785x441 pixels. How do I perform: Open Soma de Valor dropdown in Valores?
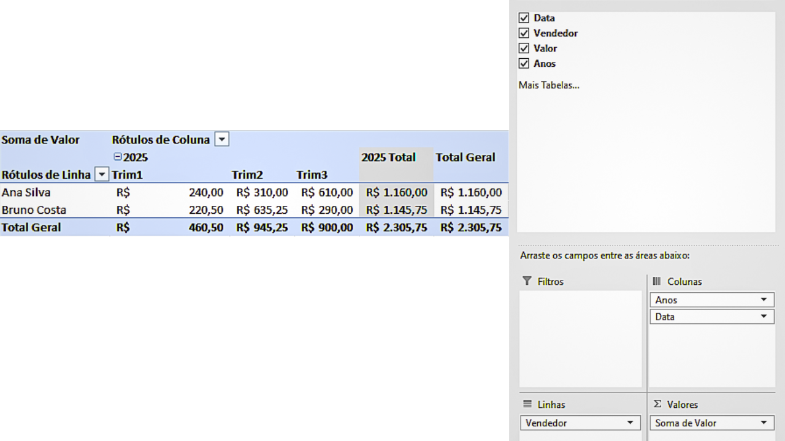(x=764, y=423)
